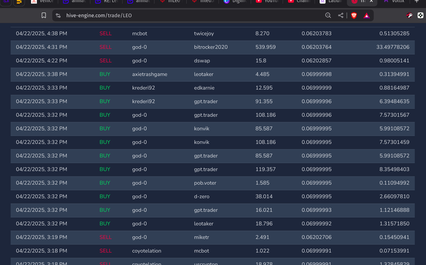Select the twicejoy username cell

(204, 34)
